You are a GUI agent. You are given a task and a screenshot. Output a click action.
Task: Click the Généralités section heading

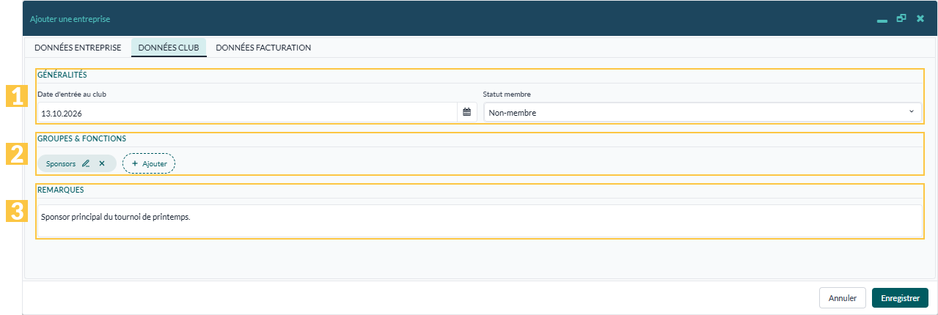point(62,75)
